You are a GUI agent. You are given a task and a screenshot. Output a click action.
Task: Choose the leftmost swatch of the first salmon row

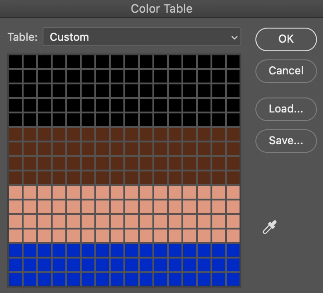15,192
